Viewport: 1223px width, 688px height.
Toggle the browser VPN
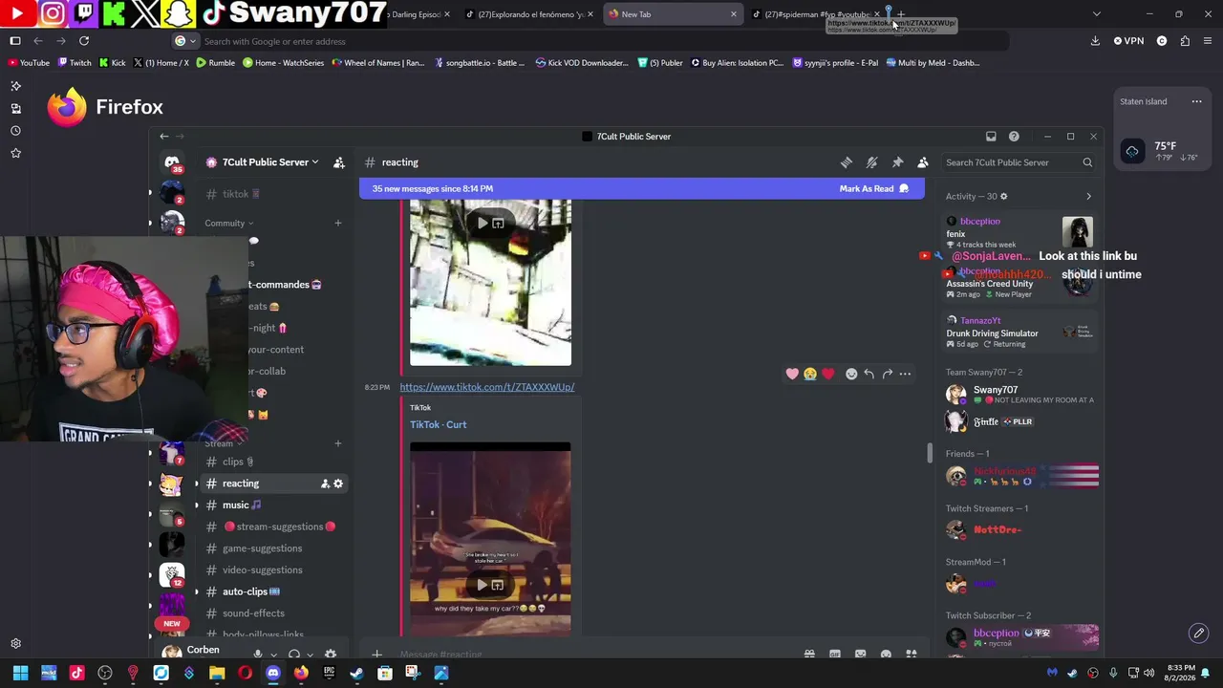1128,41
